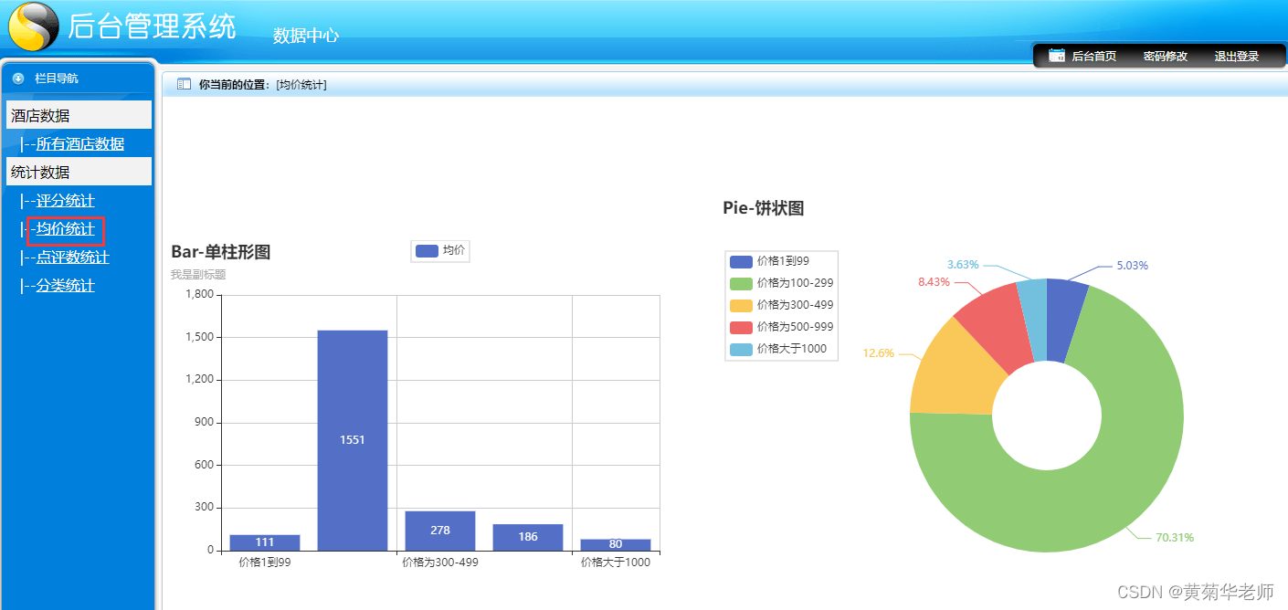Screen dimensions: 1288x610
Task: Collapse the 酒店数据 sidebar section
Action: pos(79,115)
